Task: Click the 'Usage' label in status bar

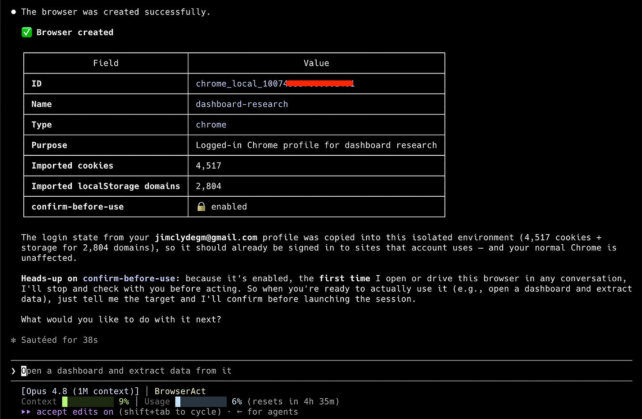Action: point(157,401)
